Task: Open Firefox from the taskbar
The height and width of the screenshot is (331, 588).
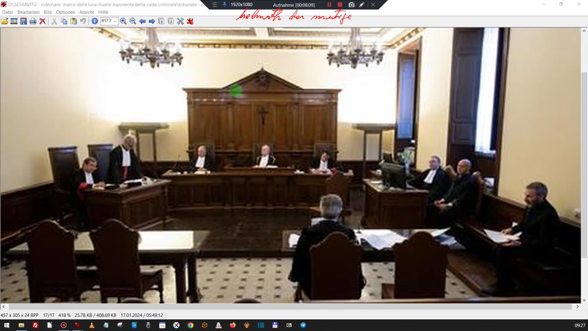Action: click(232, 325)
